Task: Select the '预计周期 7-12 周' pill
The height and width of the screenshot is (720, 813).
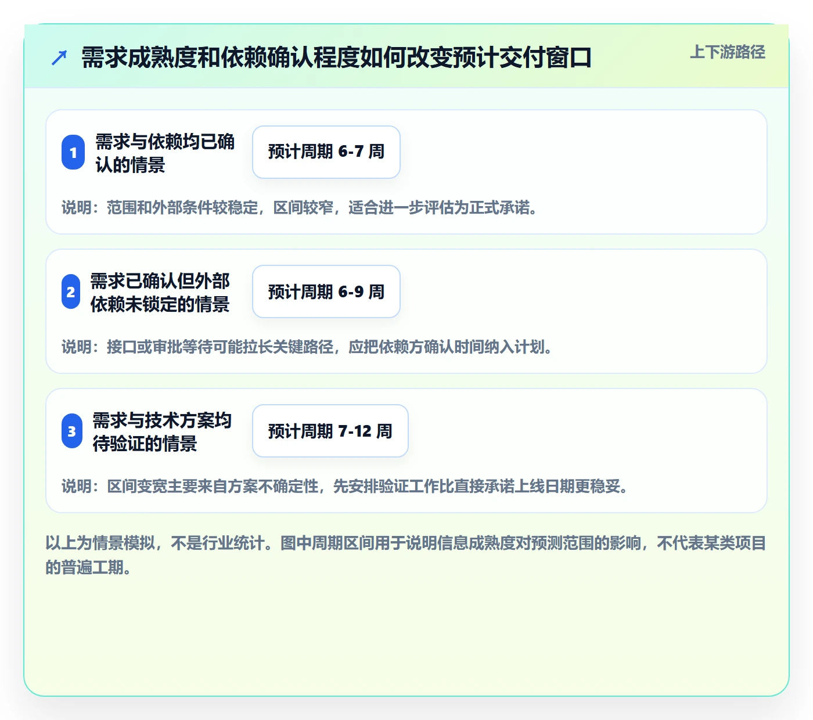Action: click(330, 431)
